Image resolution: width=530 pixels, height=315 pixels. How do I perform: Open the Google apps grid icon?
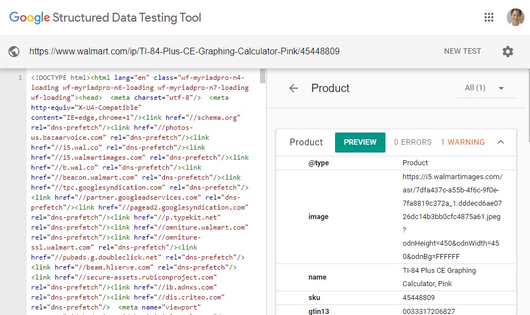click(x=489, y=17)
